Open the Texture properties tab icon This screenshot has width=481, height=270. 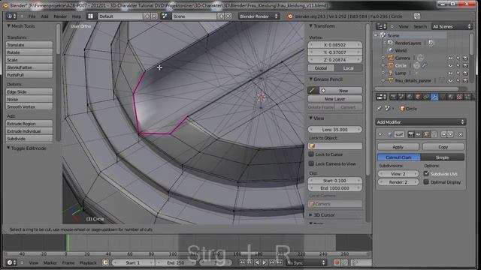coord(459,97)
